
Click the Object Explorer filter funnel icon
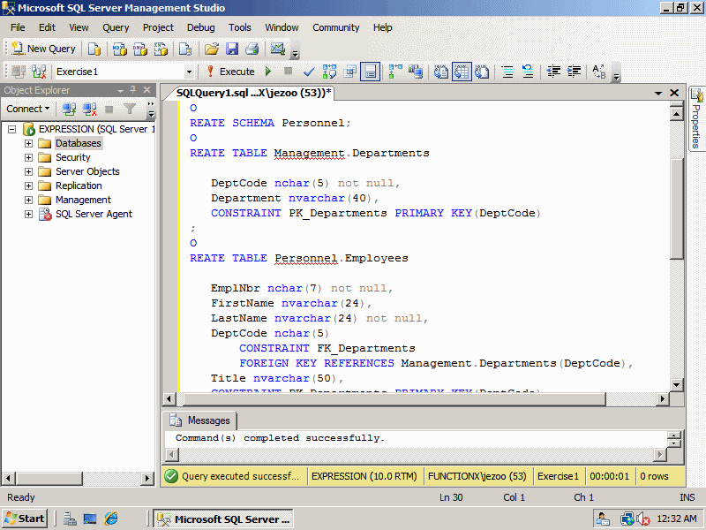click(130, 109)
